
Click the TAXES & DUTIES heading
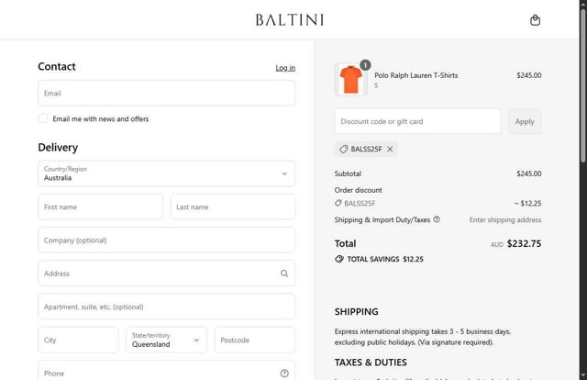point(371,362)
